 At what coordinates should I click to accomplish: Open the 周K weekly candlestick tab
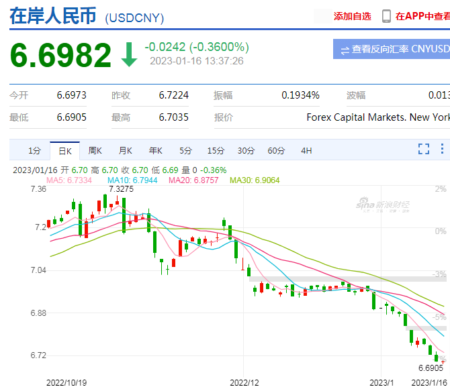coord(95,151)
